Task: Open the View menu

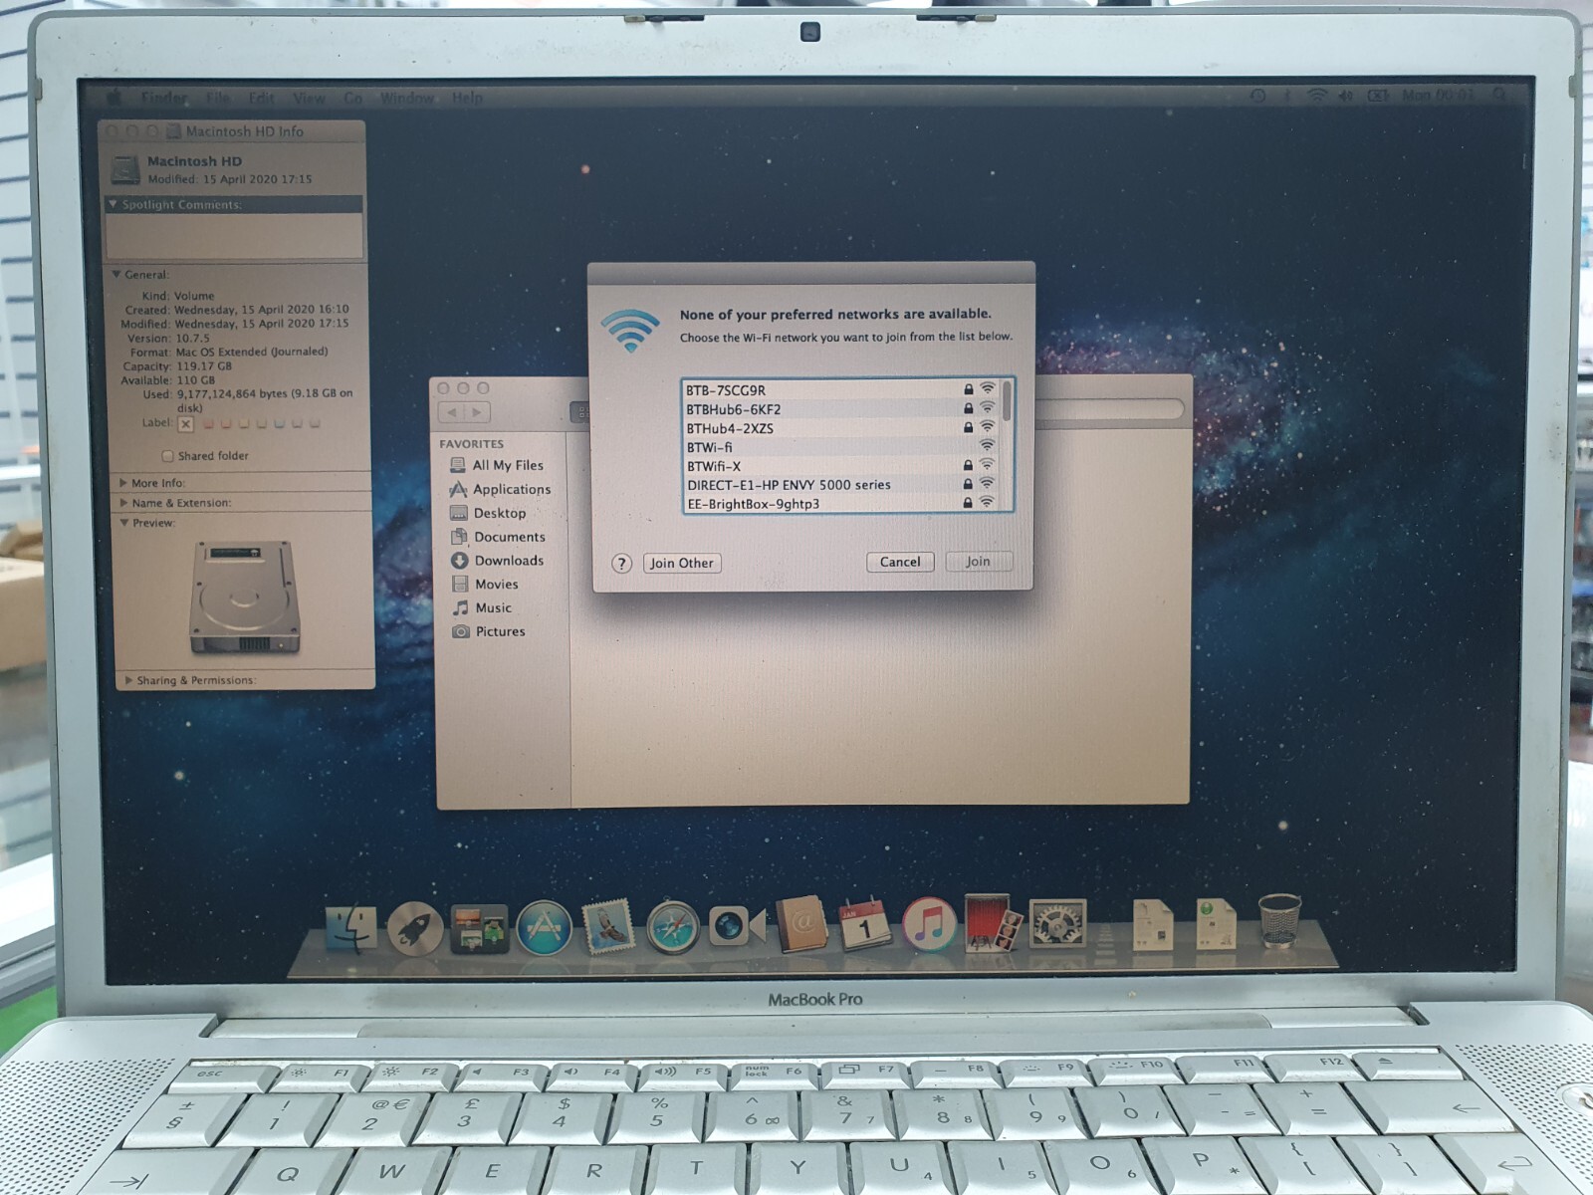Action: 309,98
